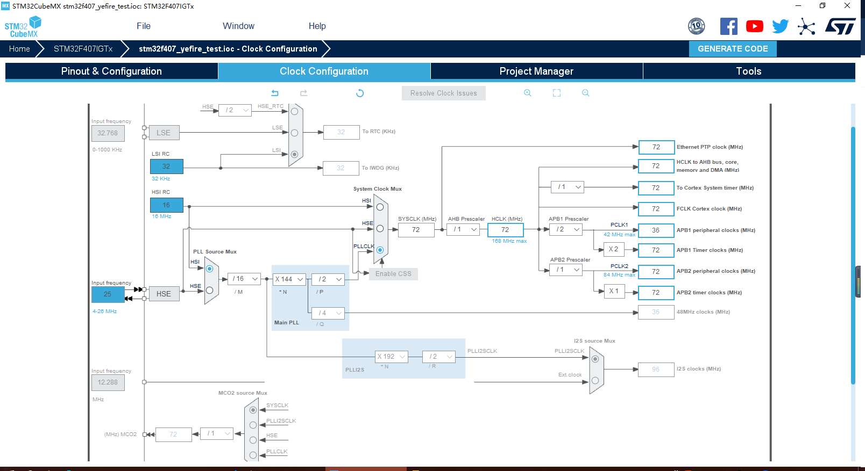
Task: Open the Window menu
Action: (238, 26)
